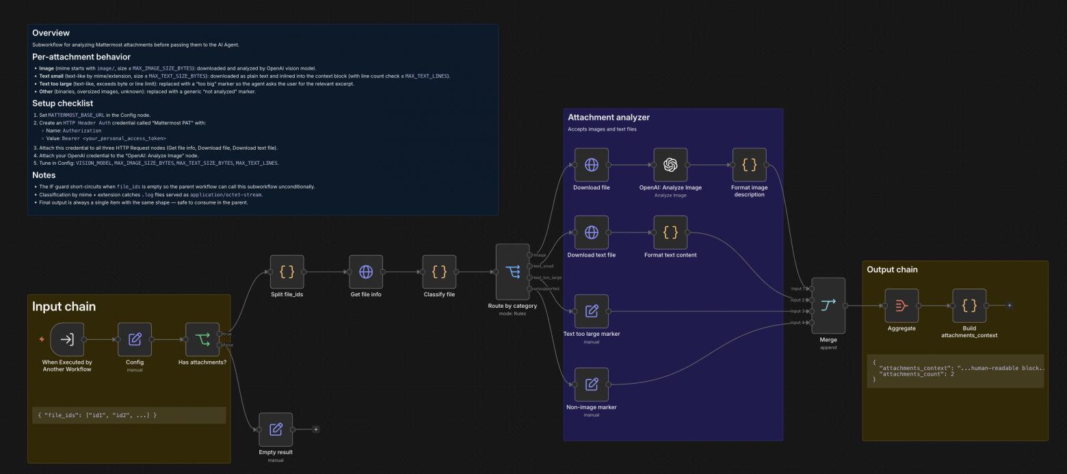The width and height of the screenshot is (1067, 474).
Task: Click the 'Name: Authorization' line in checklist
Action: [73, 130]
